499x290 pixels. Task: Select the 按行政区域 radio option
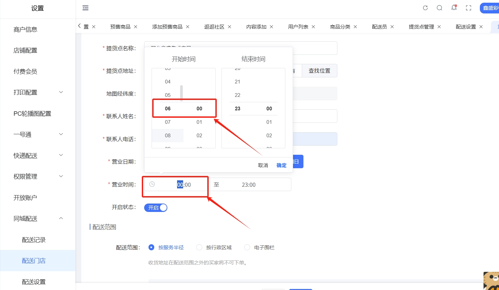tap(199, 247)
